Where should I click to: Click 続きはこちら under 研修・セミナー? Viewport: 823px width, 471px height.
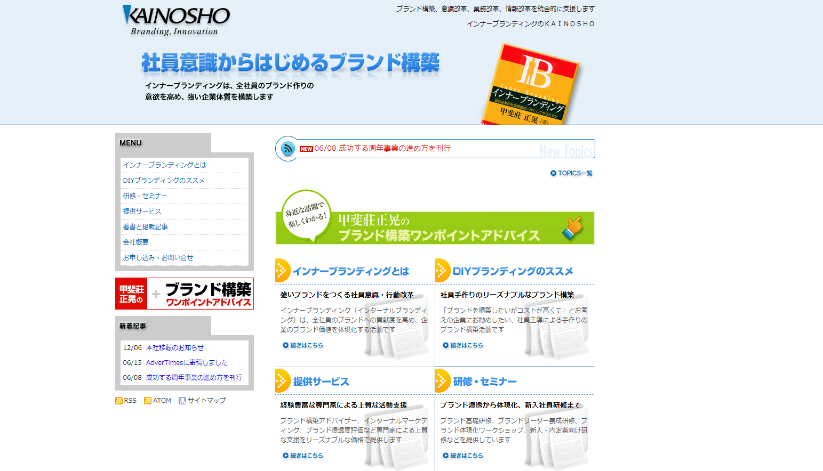[463, 456]
